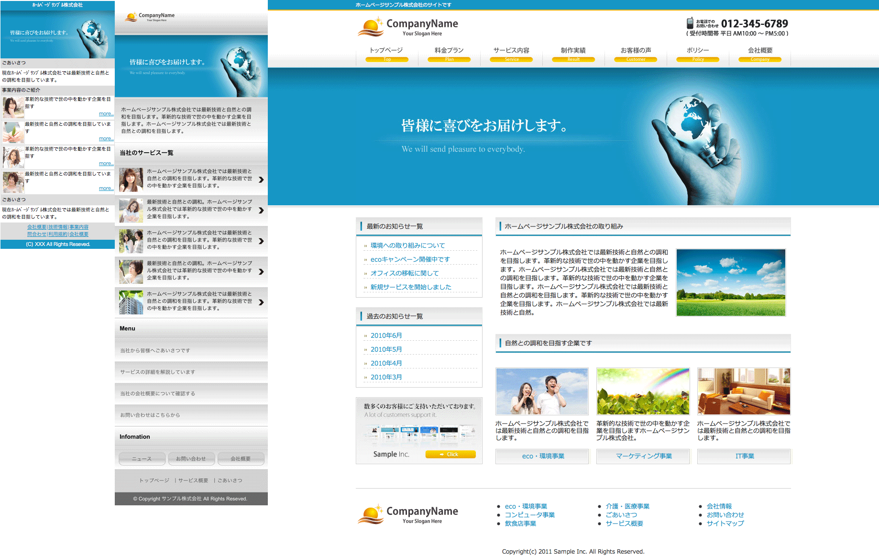
Task: Click the CompanyName logo in the footer
Action: coord(408,514)
